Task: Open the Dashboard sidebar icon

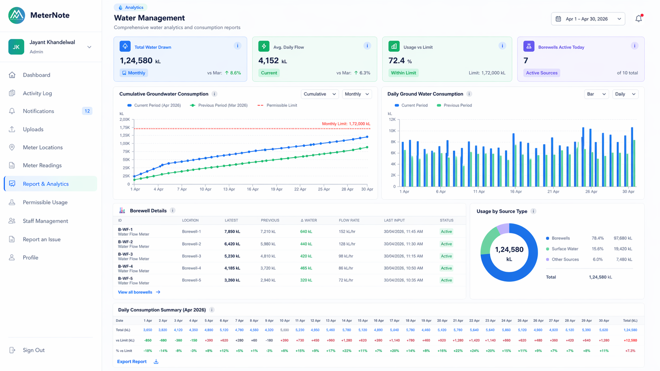Action: click(13, 75)
